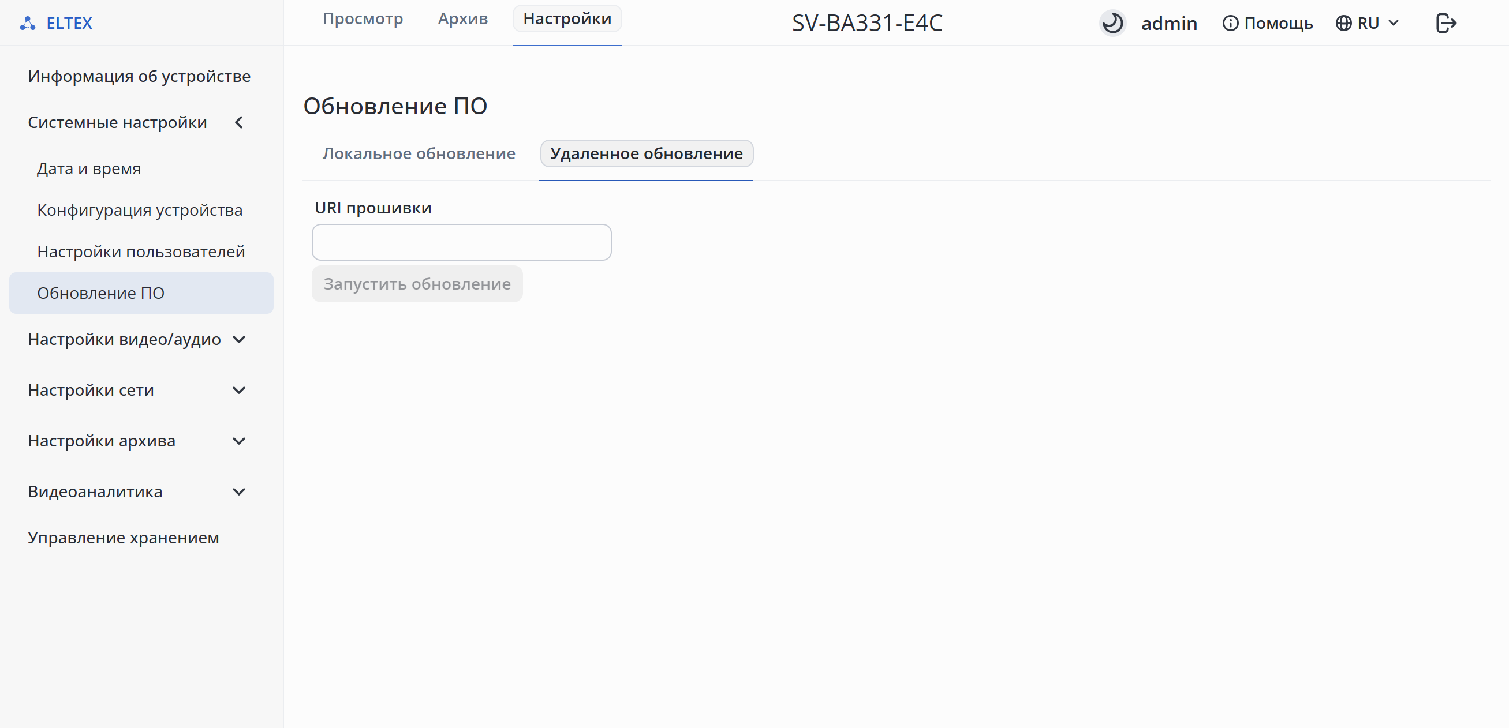
Task: Expand Настройки архива chevron
Action: [x=239, y=441]
